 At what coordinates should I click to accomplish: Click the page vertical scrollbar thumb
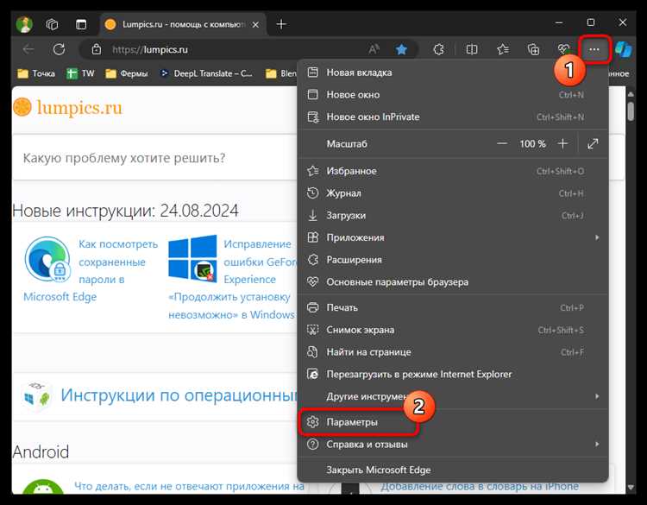coord(631,110)
